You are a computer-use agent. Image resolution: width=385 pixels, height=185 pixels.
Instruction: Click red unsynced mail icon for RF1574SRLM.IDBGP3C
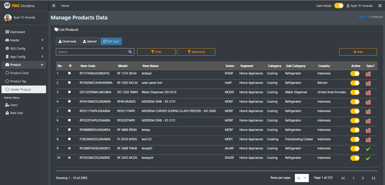click(x=368, y=74)
